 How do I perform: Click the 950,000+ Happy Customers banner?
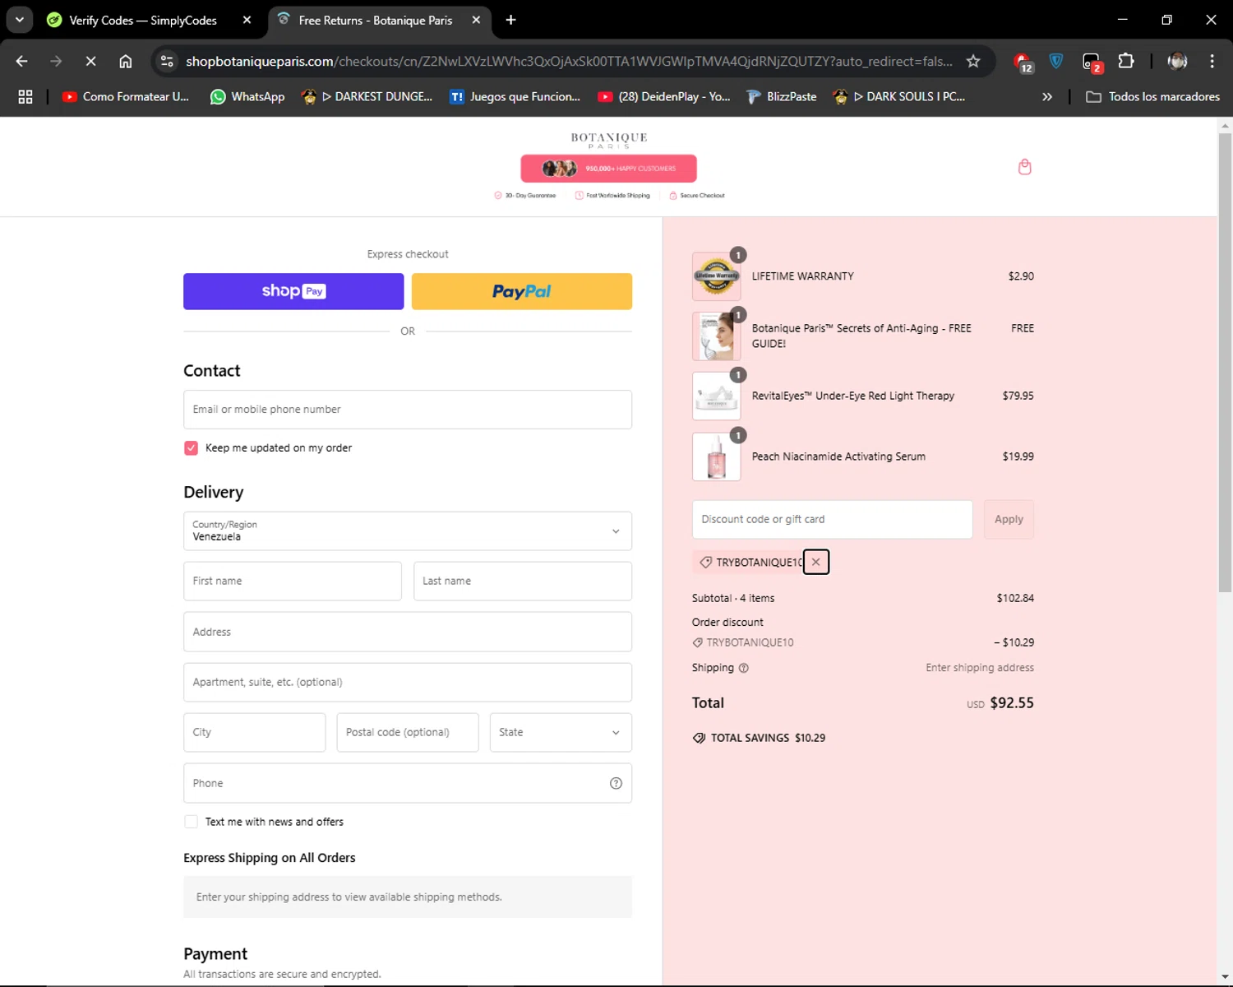pos(608,169)
